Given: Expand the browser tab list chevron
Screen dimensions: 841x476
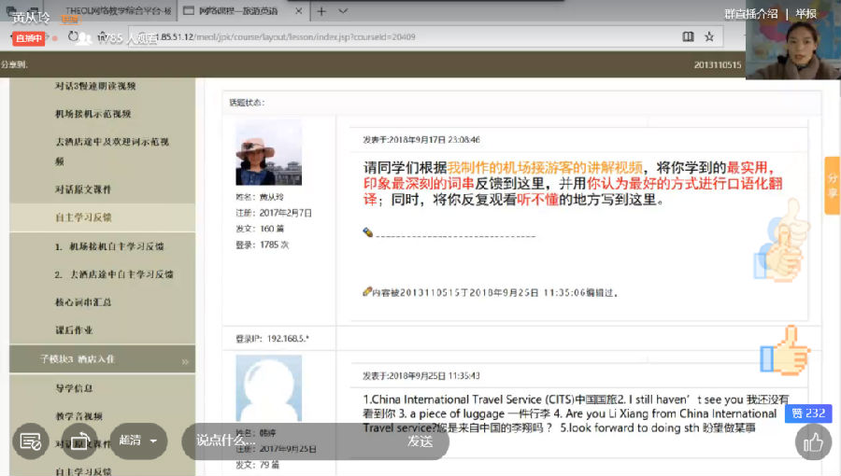Looking at the screenshot, I should [x=343, y=11].
